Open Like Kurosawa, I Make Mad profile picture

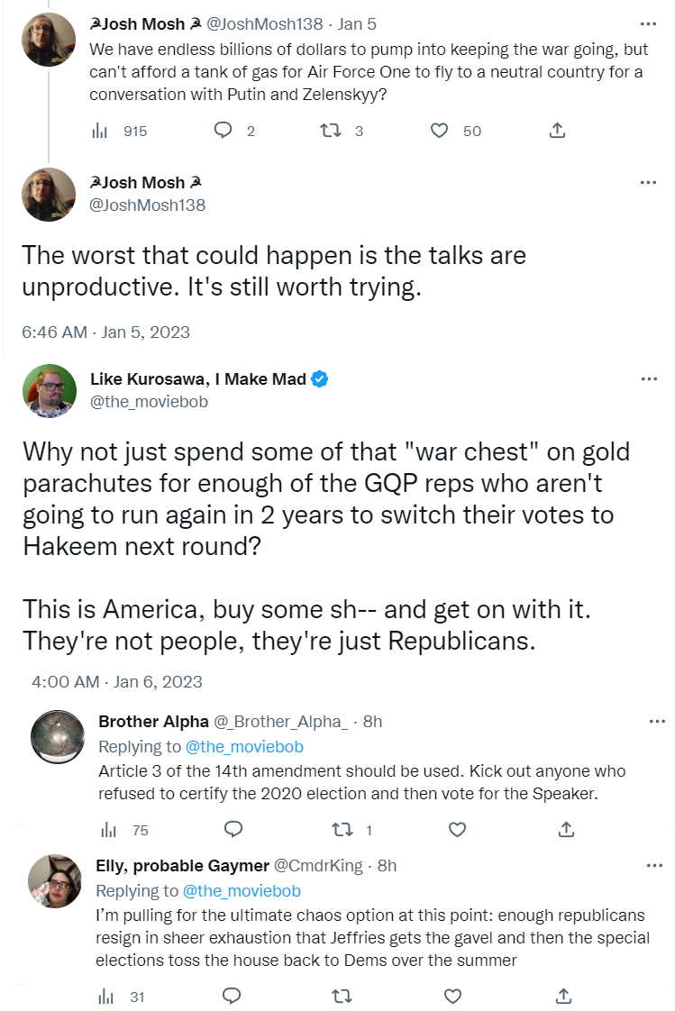pos(49,392)
